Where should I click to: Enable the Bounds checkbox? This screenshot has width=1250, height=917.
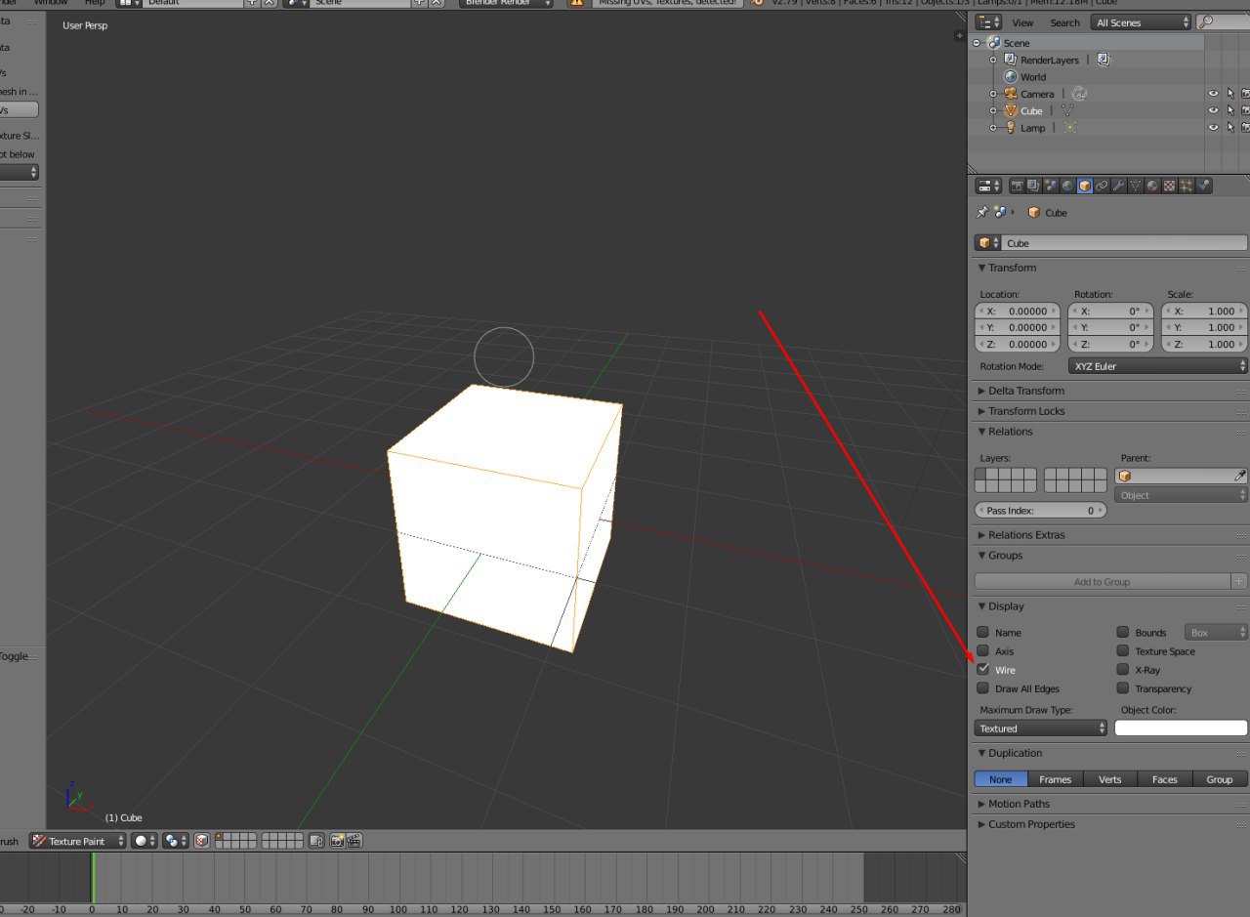click(x=1123, y=632)
